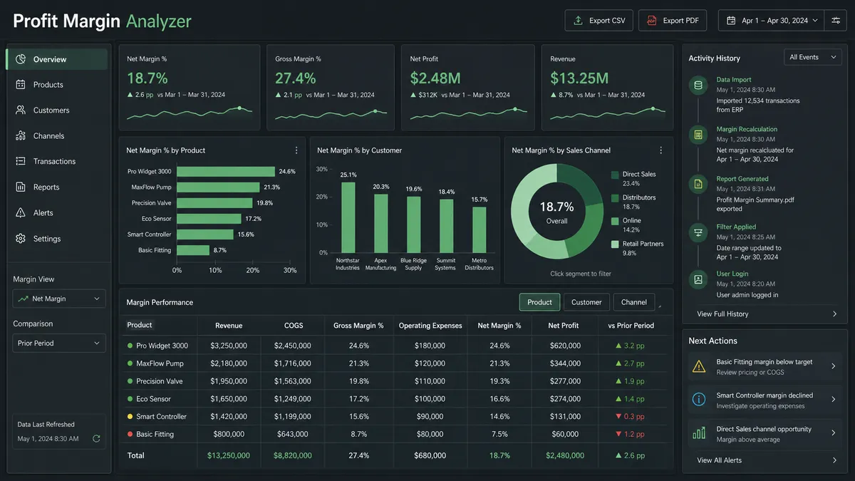This screenshot has width=855, height=481.
Task: Click the Transactions list icon in sidebar
Action: tap(21, 161)
